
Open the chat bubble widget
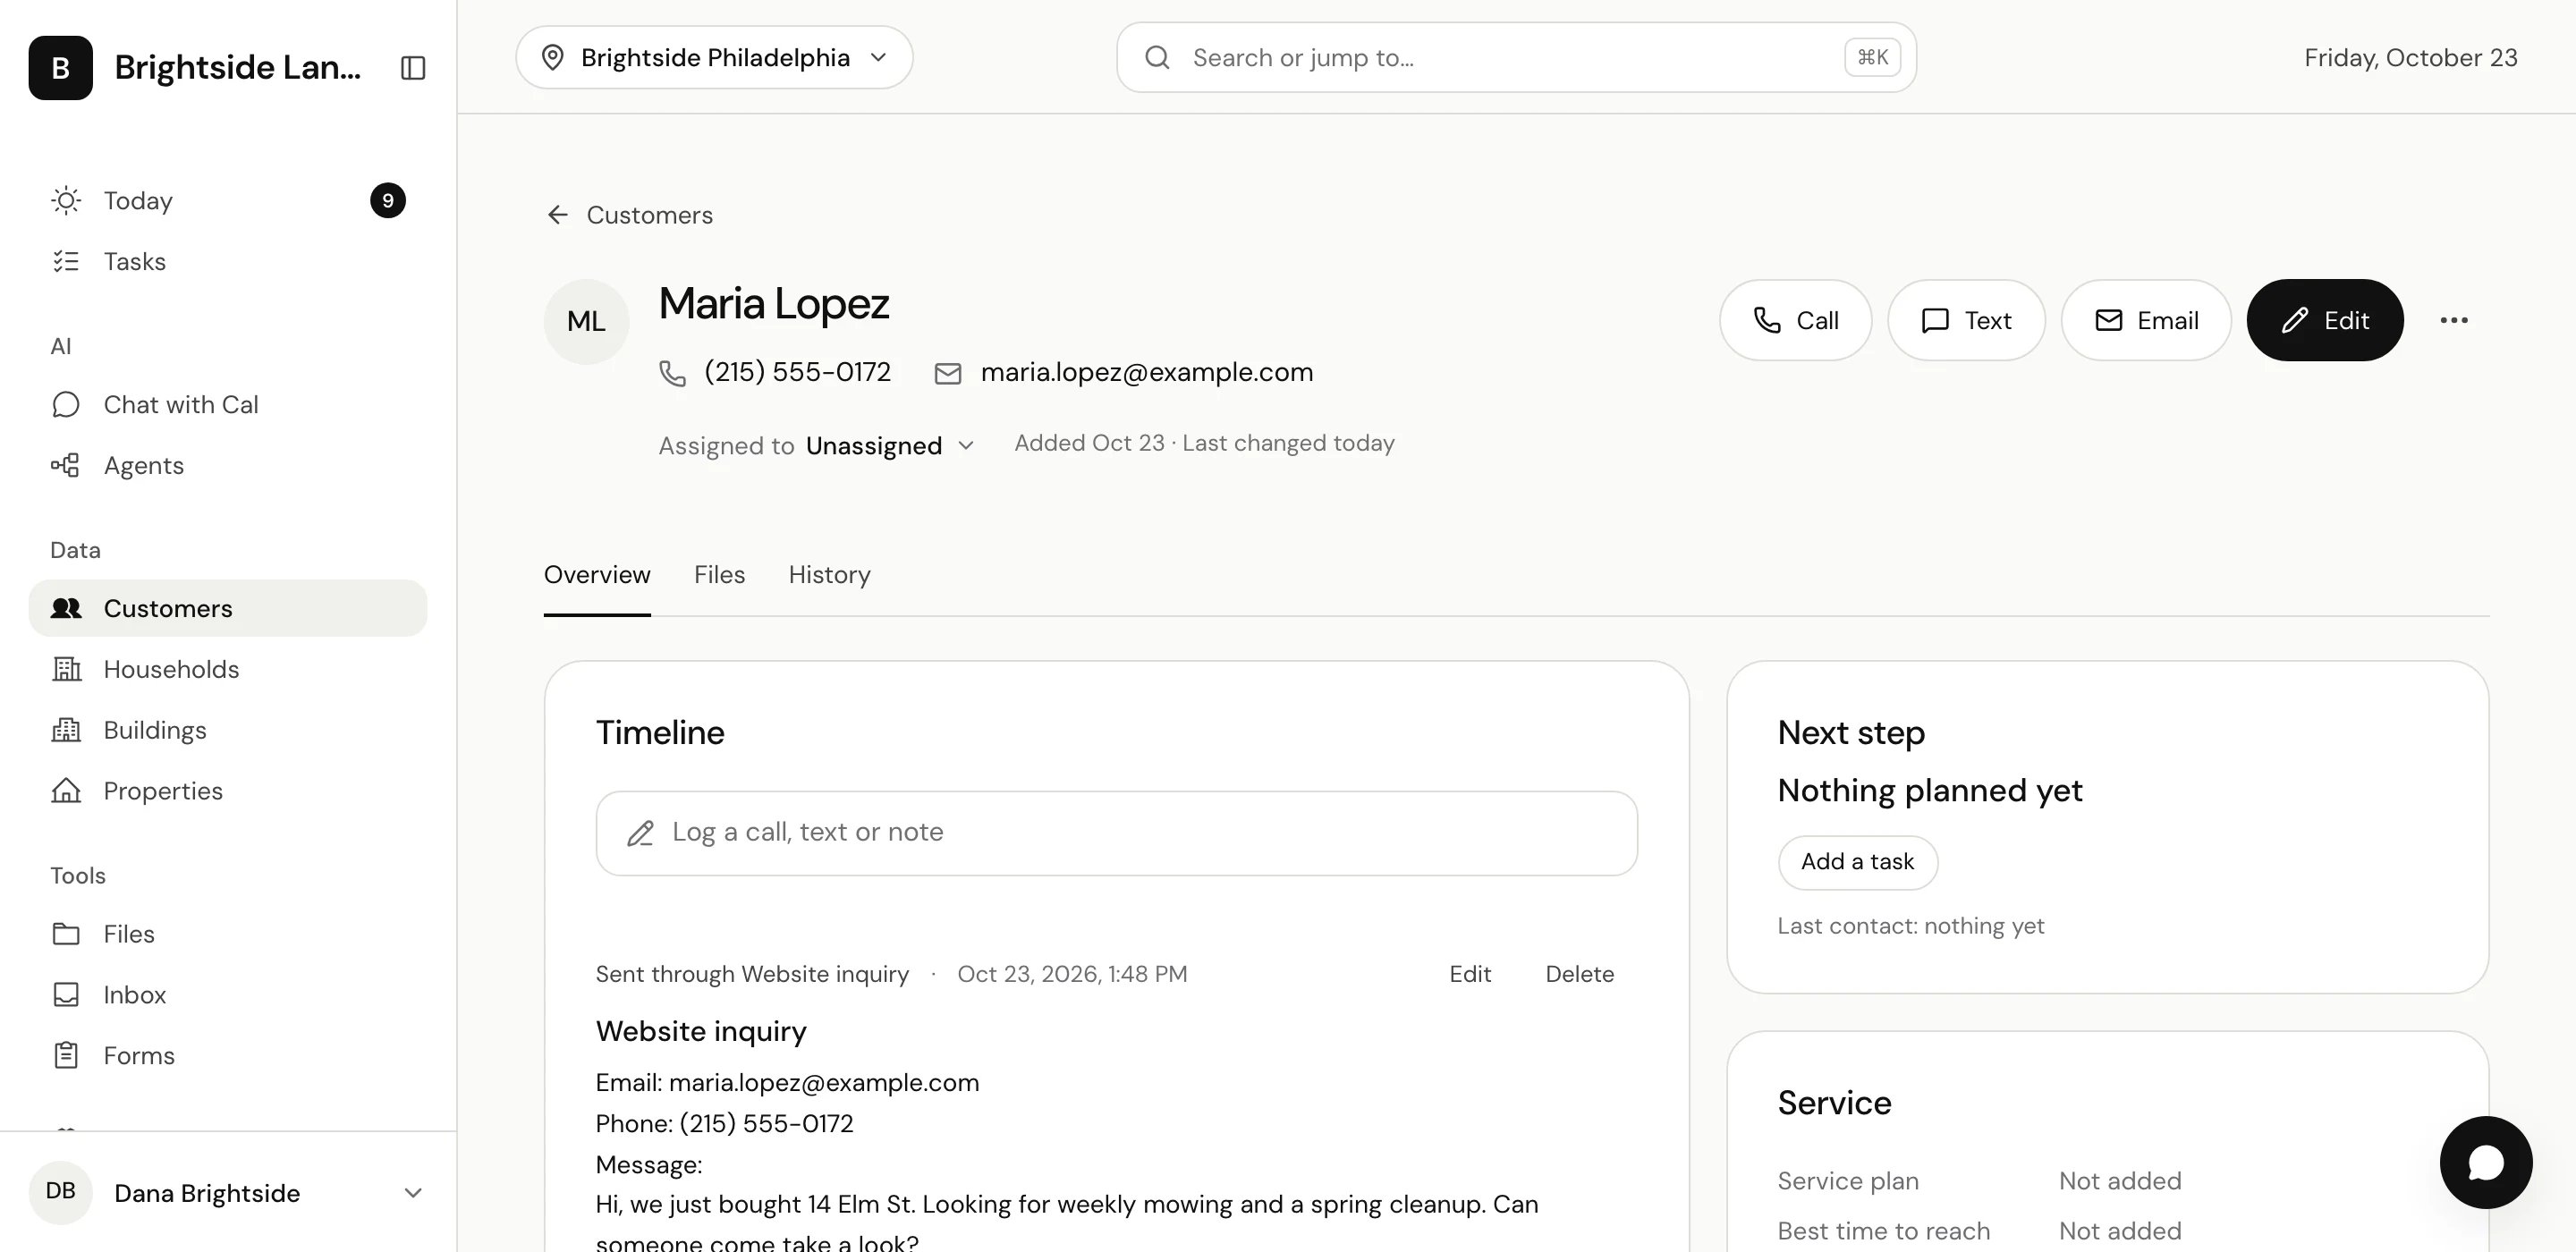coord(2485,1162)
